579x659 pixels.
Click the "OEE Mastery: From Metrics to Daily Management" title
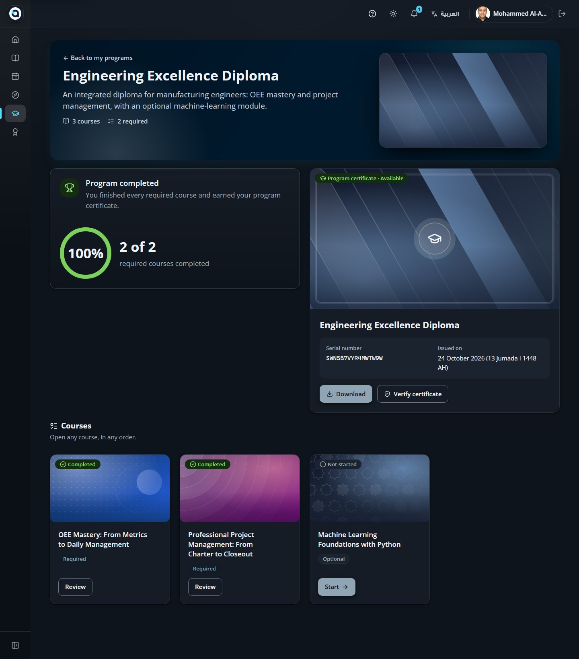pos(103,540)
